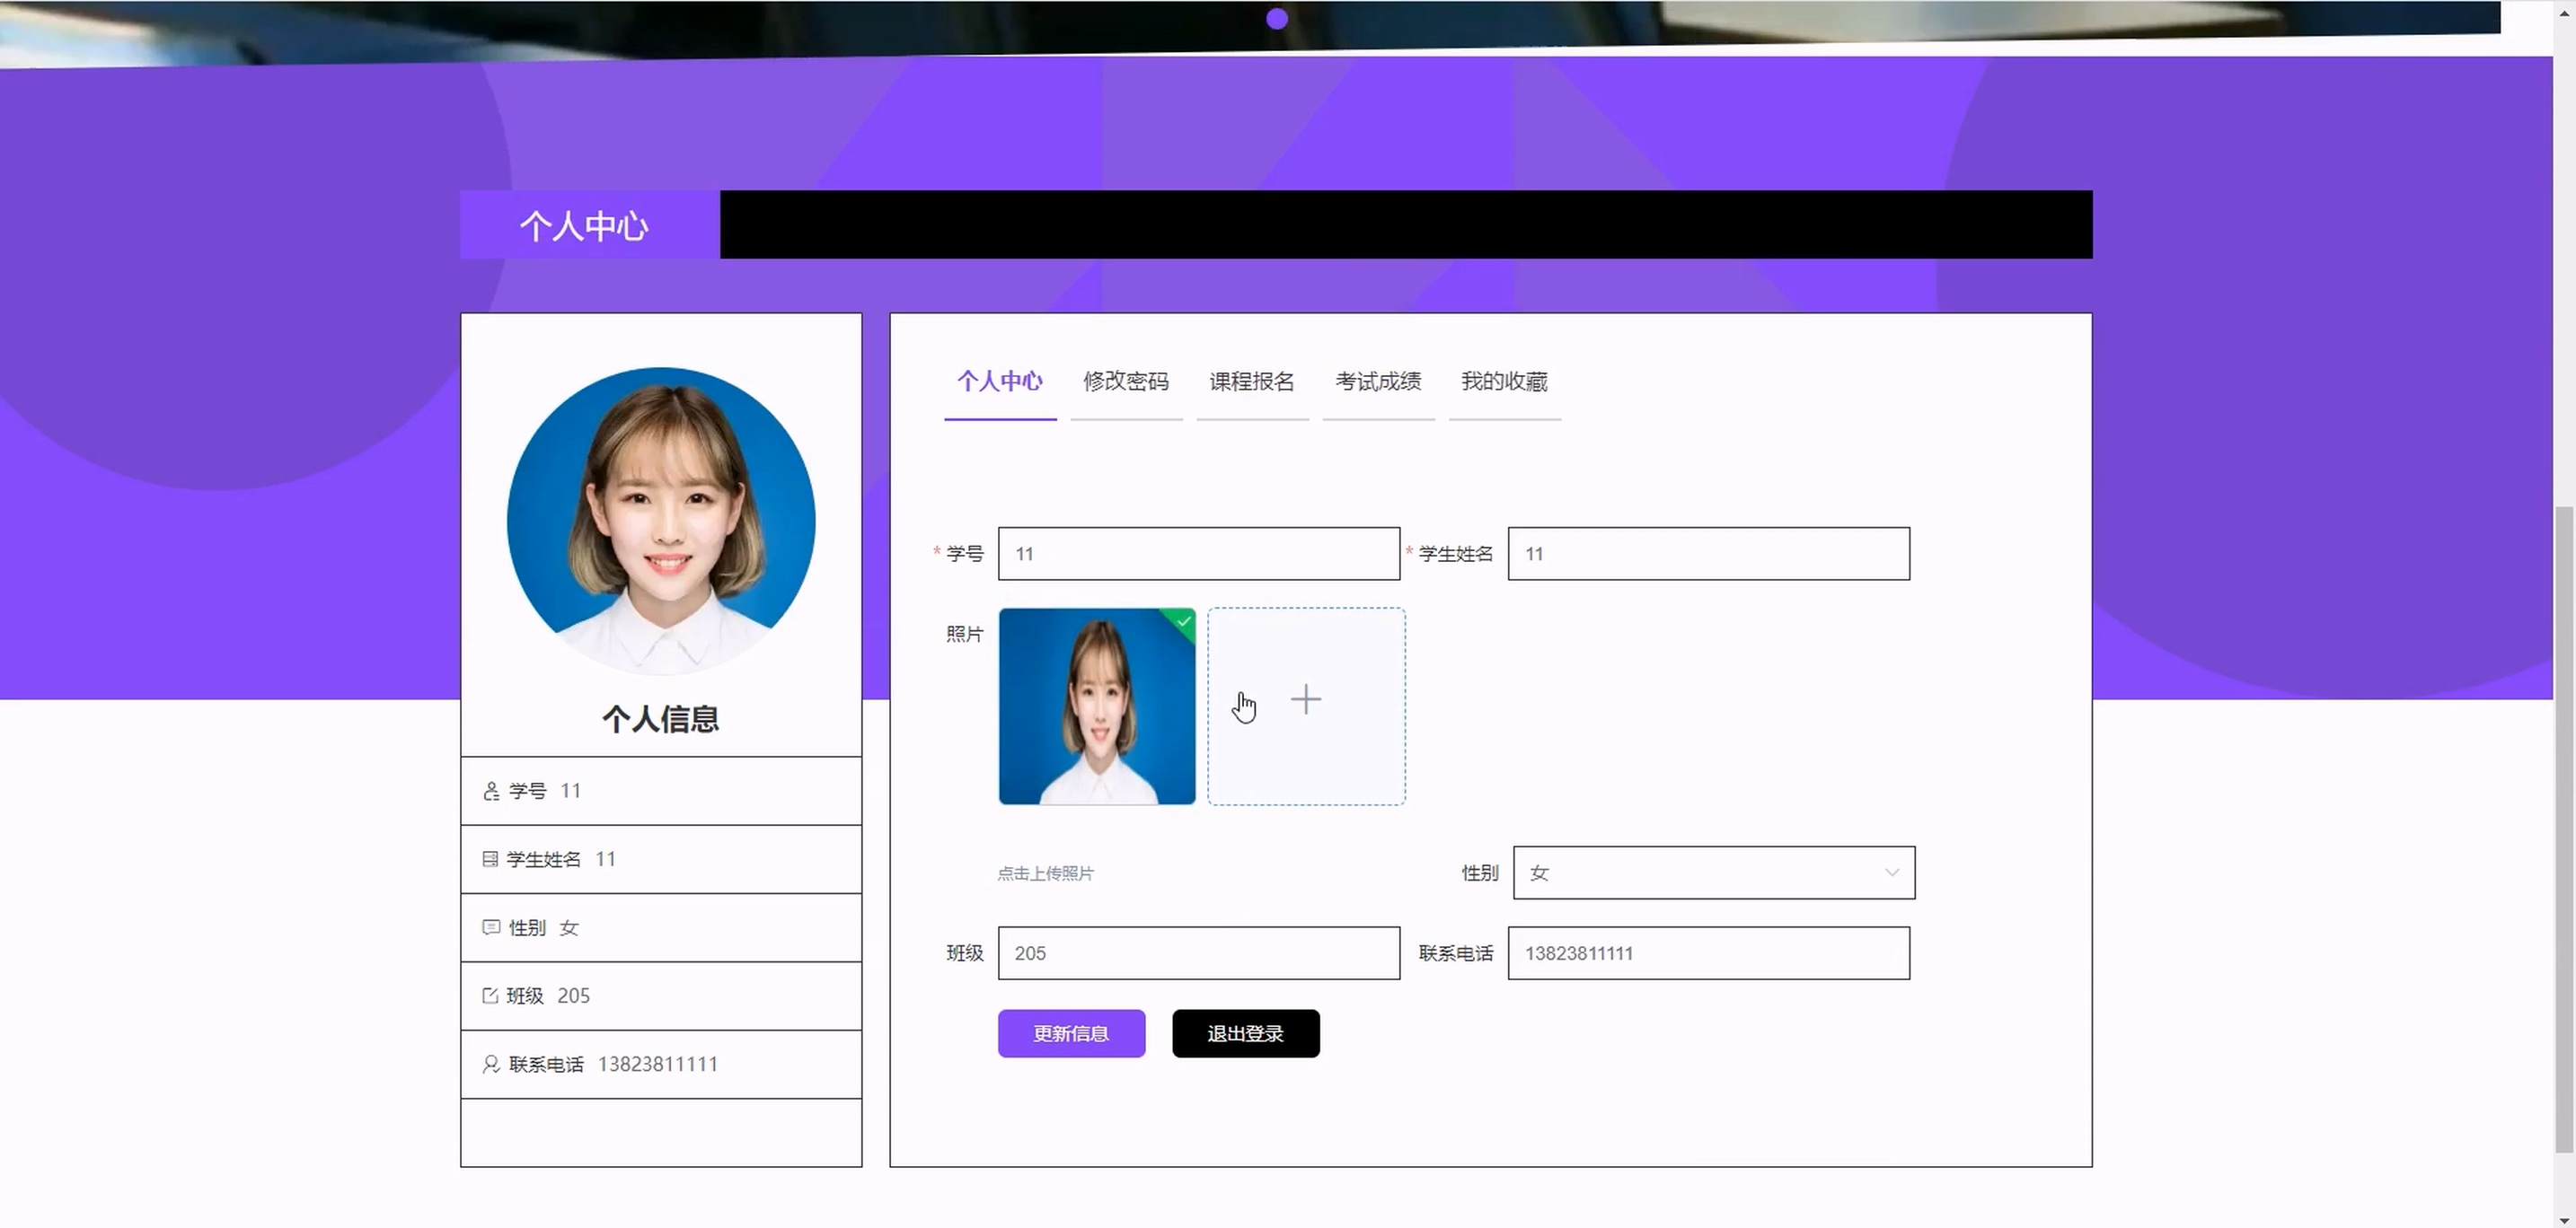2576x1228 pixels.
Task: Open the 性别 dropdown
Action: click(1714, 873)
